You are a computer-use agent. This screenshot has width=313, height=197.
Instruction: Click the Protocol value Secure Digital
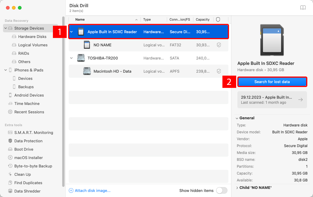click(x=296, y=146)
